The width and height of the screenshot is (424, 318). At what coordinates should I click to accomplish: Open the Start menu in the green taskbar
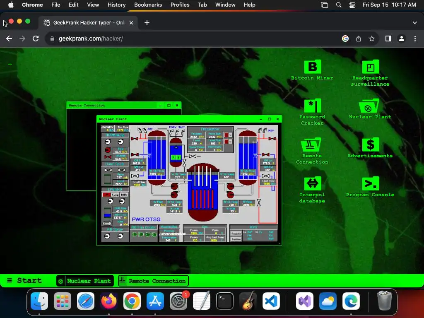pos(24,280)
